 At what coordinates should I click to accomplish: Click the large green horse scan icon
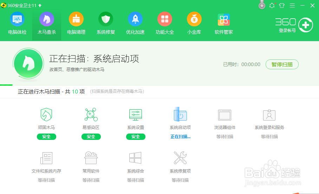click(28, 64)
